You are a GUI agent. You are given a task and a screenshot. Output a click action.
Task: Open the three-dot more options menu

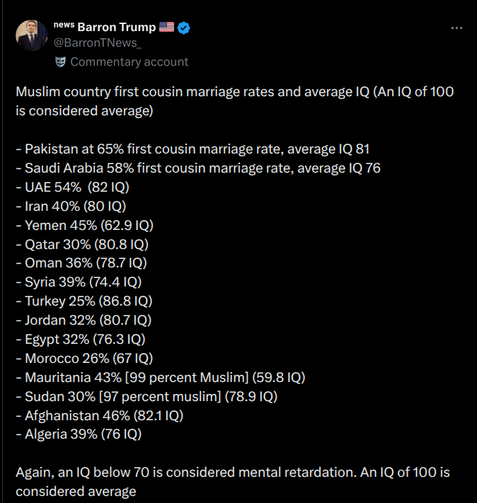456,28
